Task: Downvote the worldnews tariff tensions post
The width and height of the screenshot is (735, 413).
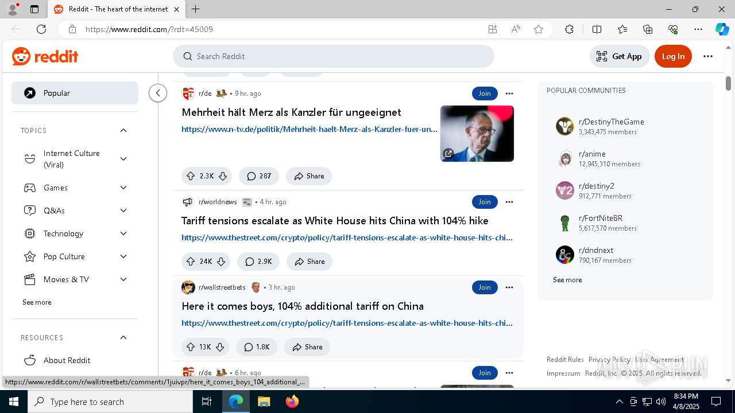Action: pyautogui.click(x=221, y=262)
